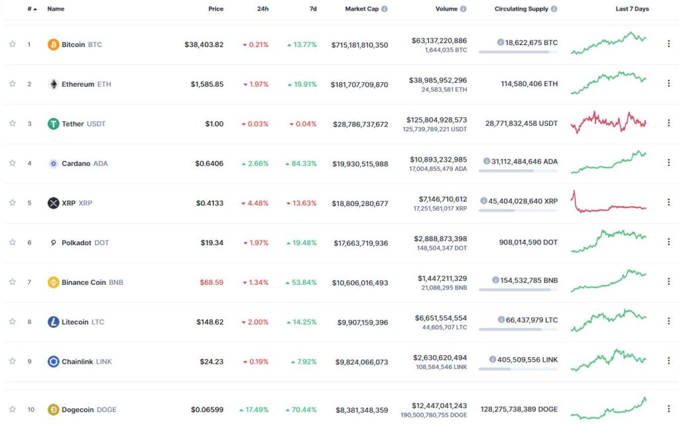Click the info icon beside 31,112,484,646 ADA
679x428 pixels.
pos(487,162)
